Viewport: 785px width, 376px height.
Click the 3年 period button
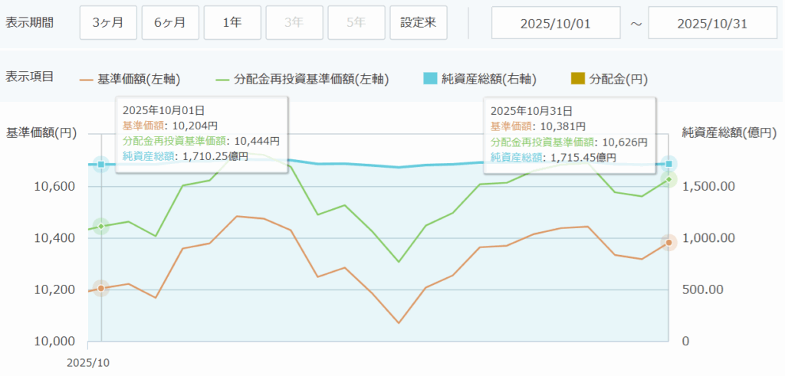(x=294, y=22)
